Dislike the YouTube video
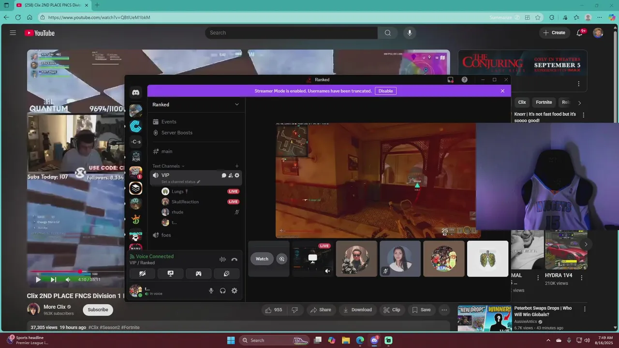619x348 pixels. (295, 310)
